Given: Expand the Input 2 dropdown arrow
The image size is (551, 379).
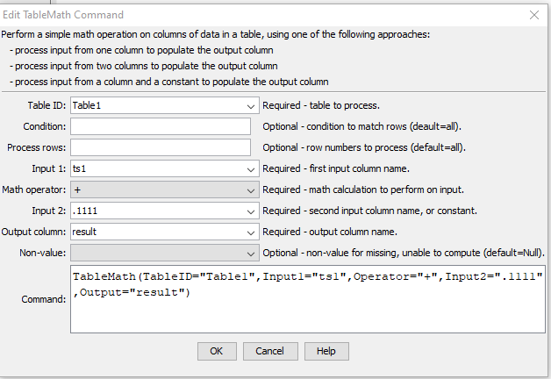Looking at the screenshot, I should coord(251,211).
